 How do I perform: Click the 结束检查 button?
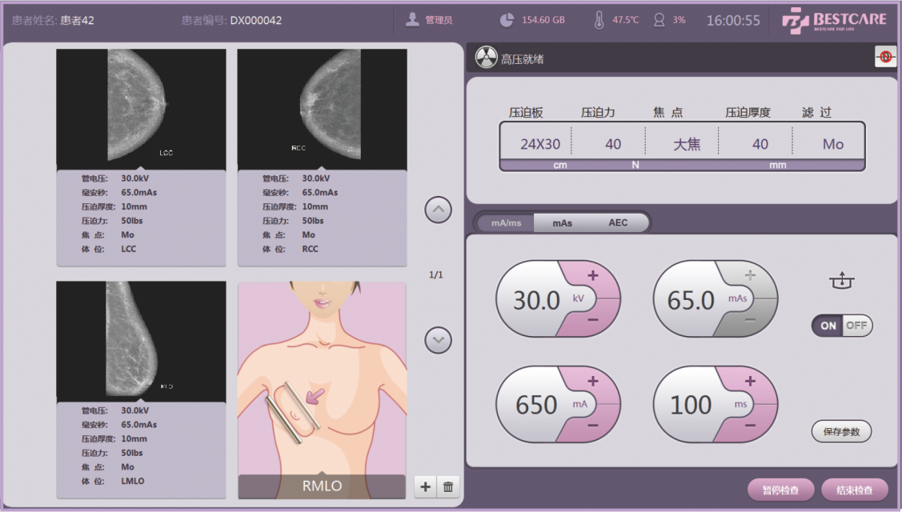(x=855, y=490)
